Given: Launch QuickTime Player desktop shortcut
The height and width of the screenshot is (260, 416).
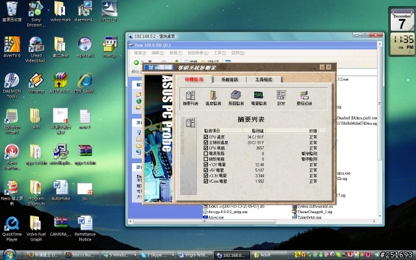Looking at the screenshot, I should click(x=12, y=229).
